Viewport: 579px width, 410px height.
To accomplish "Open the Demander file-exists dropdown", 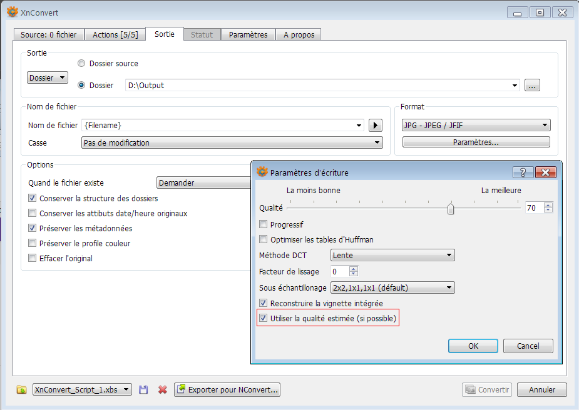I will click(x=204, y=182).
